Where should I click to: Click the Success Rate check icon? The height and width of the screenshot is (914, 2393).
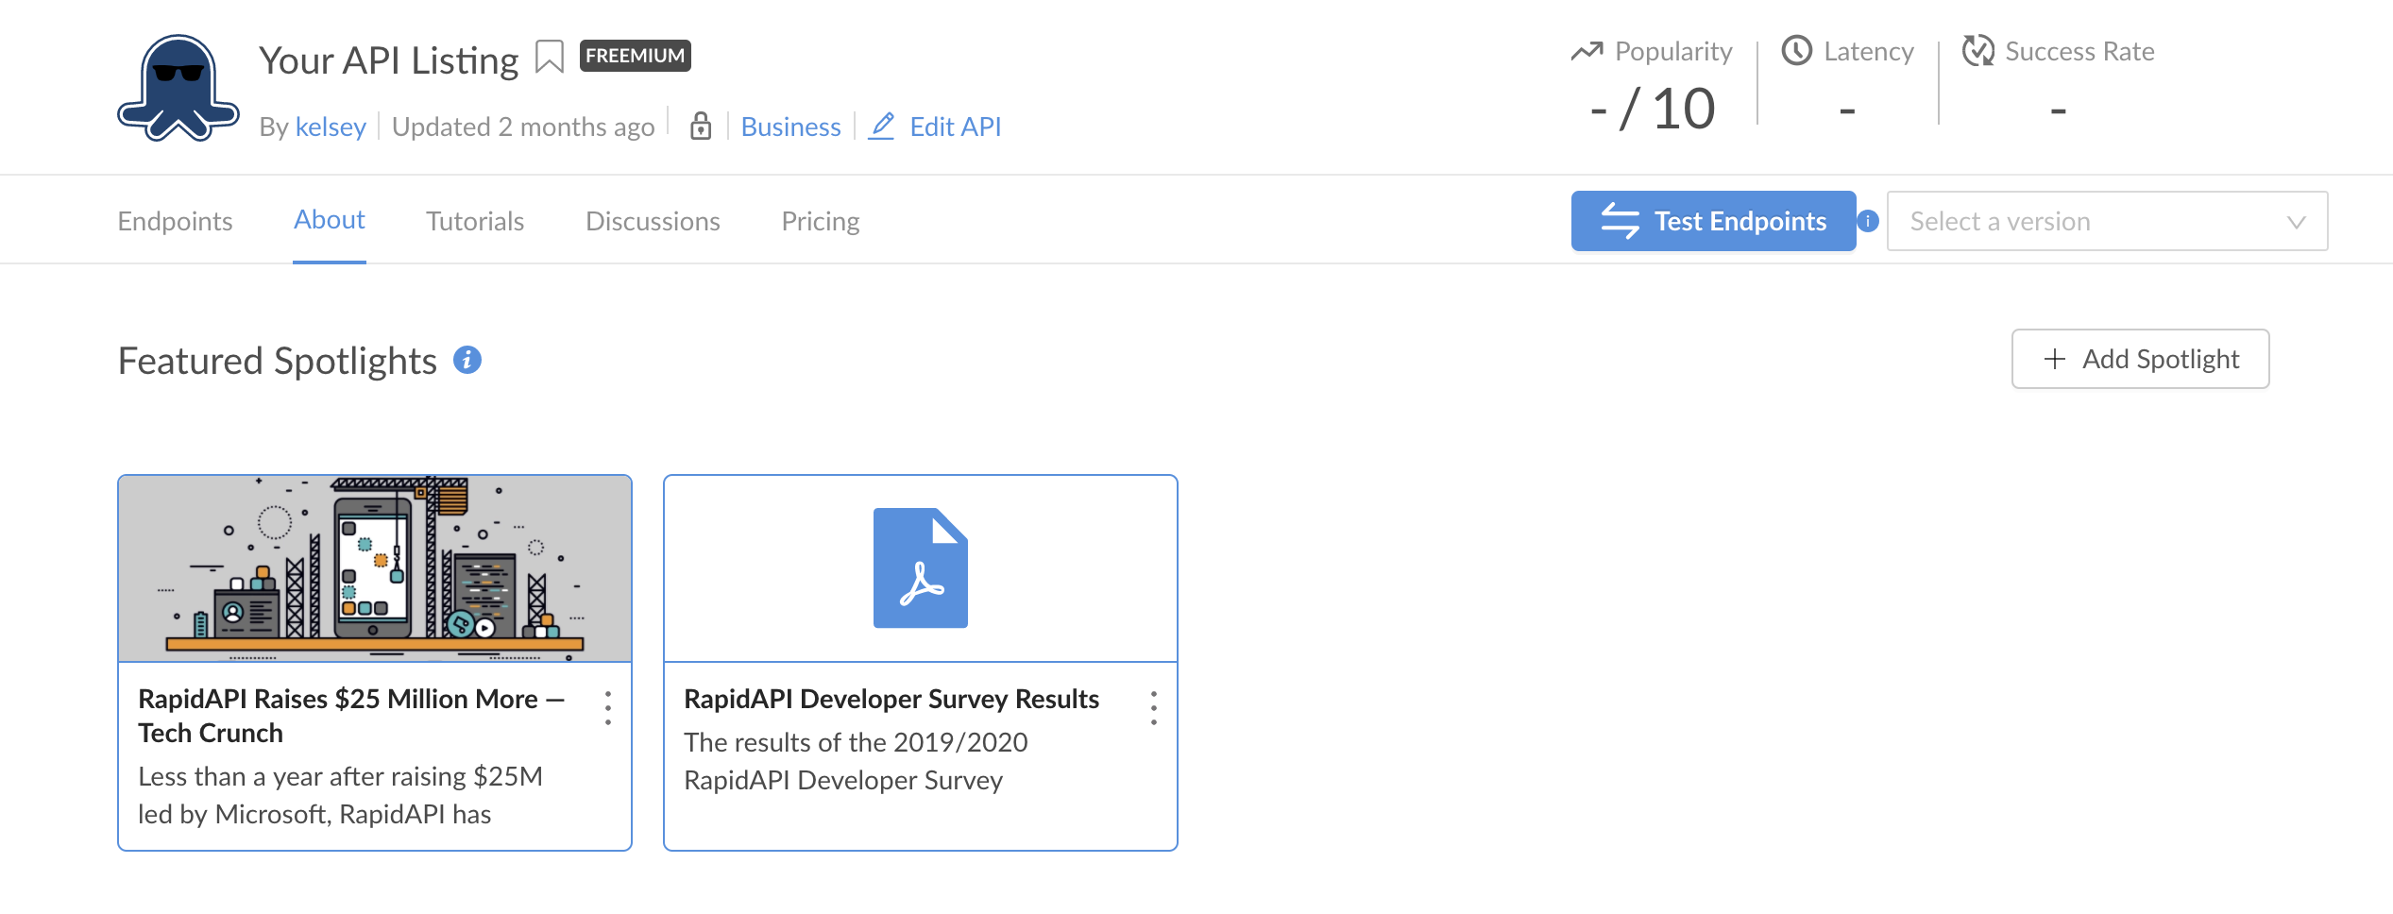pyautogui.click(x=1977, y=50)
